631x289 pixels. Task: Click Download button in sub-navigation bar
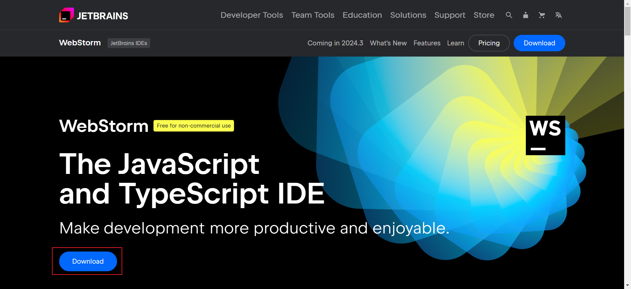point(539,43)
